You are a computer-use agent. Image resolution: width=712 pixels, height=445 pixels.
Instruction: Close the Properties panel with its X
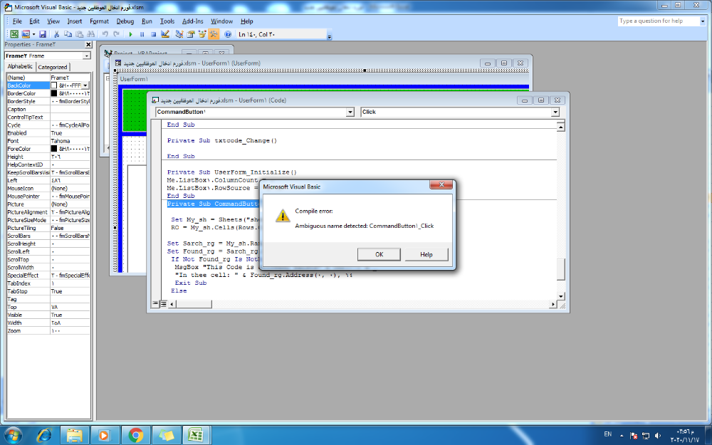[x=88, y=44]
